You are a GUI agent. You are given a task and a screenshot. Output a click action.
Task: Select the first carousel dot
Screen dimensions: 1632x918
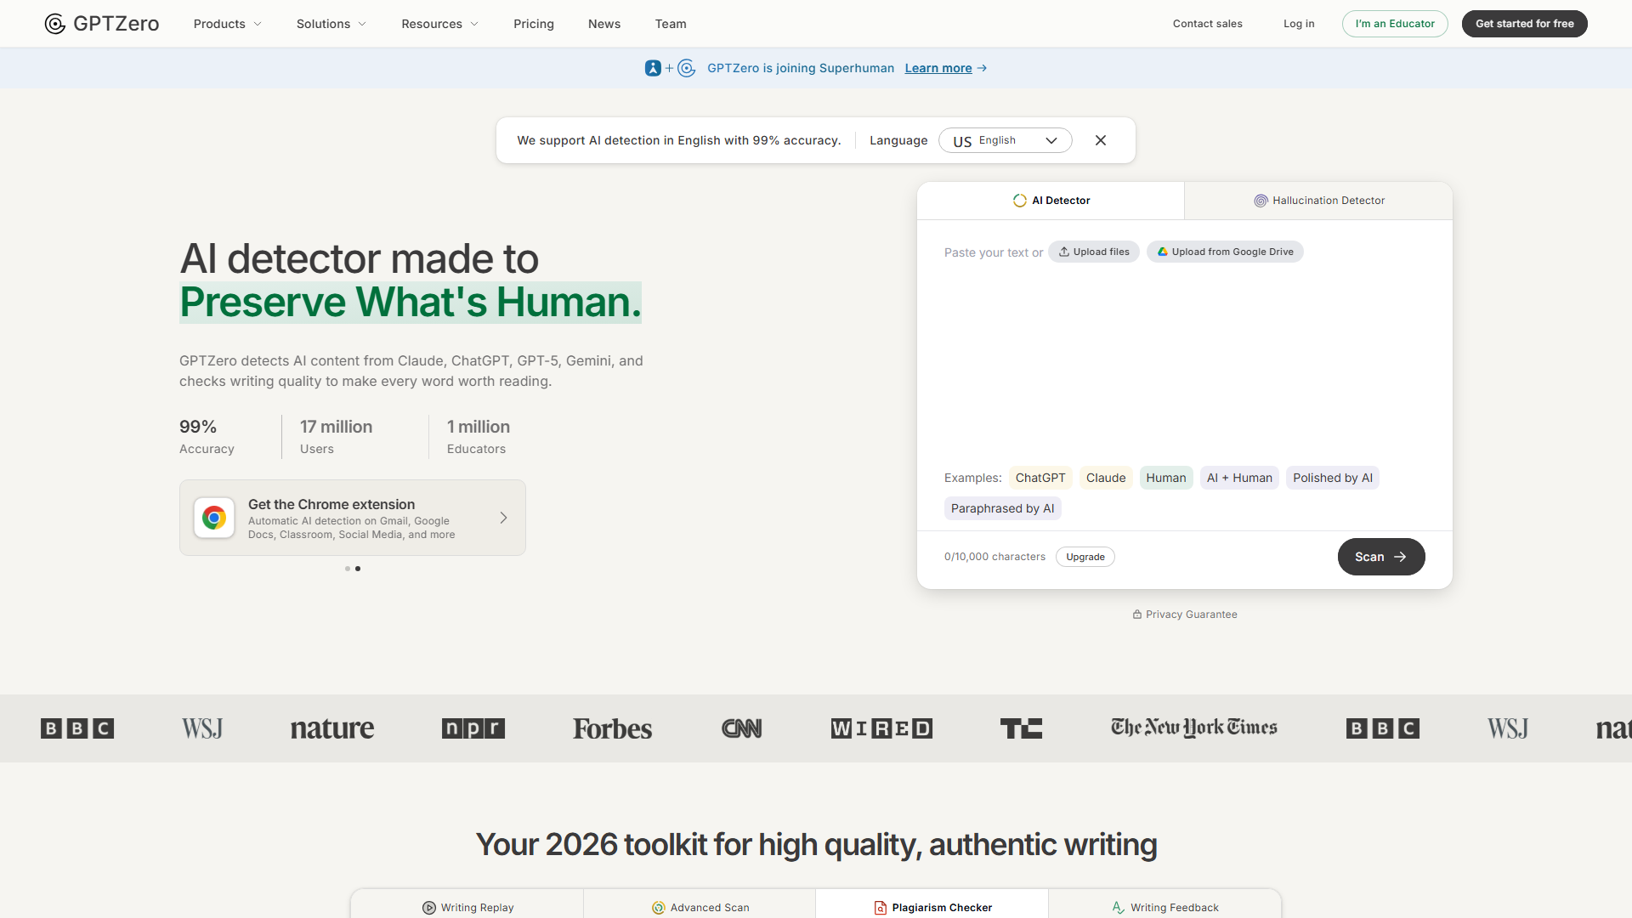[348, 569]
